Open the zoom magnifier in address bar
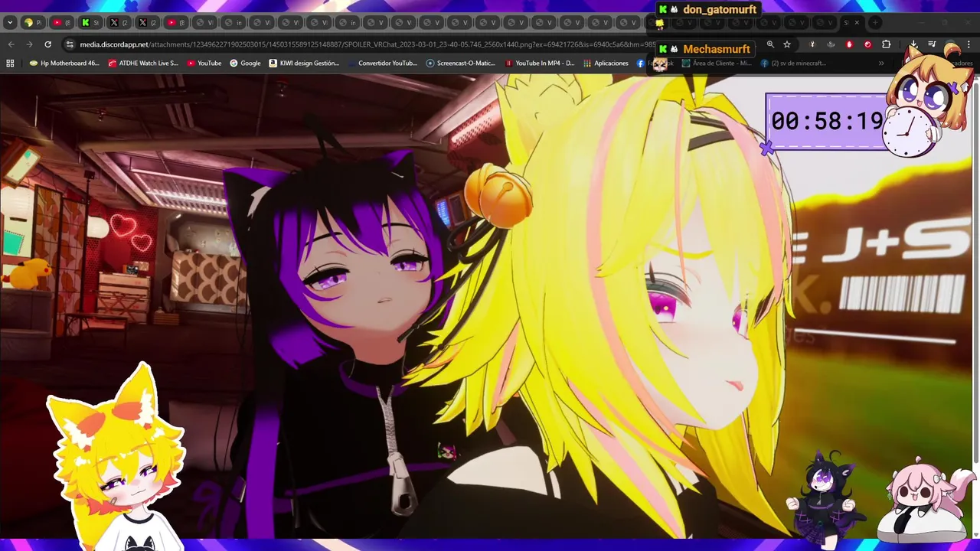 tap(770, 44)
